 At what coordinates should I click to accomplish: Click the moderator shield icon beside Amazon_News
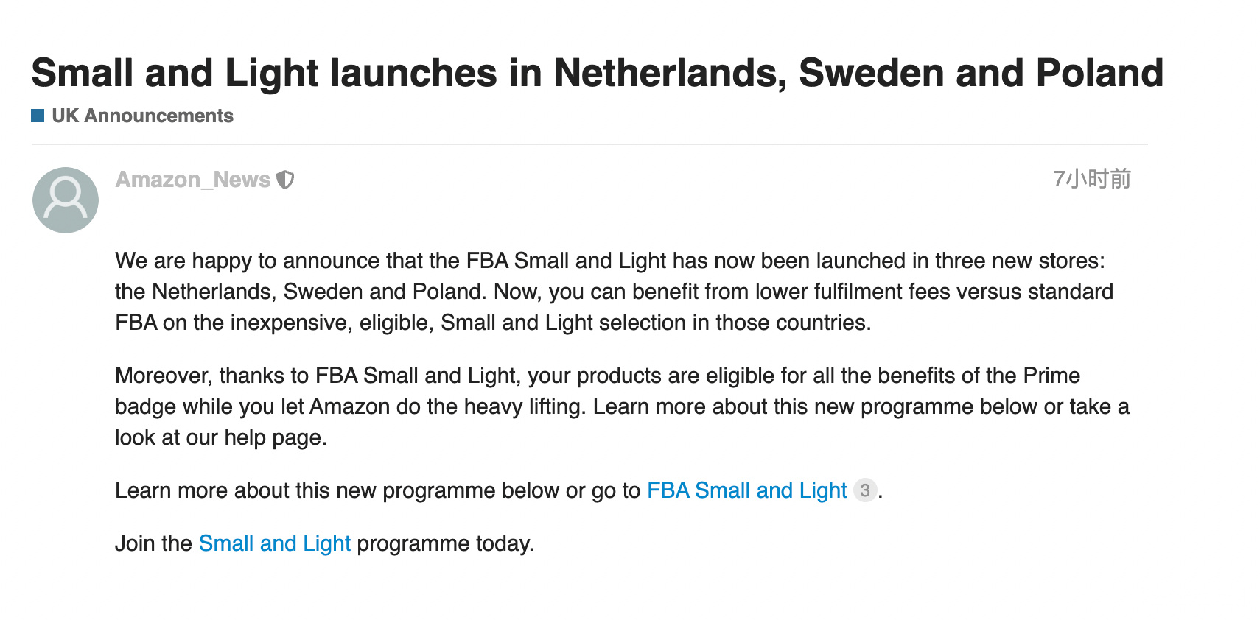click(285, 180)
